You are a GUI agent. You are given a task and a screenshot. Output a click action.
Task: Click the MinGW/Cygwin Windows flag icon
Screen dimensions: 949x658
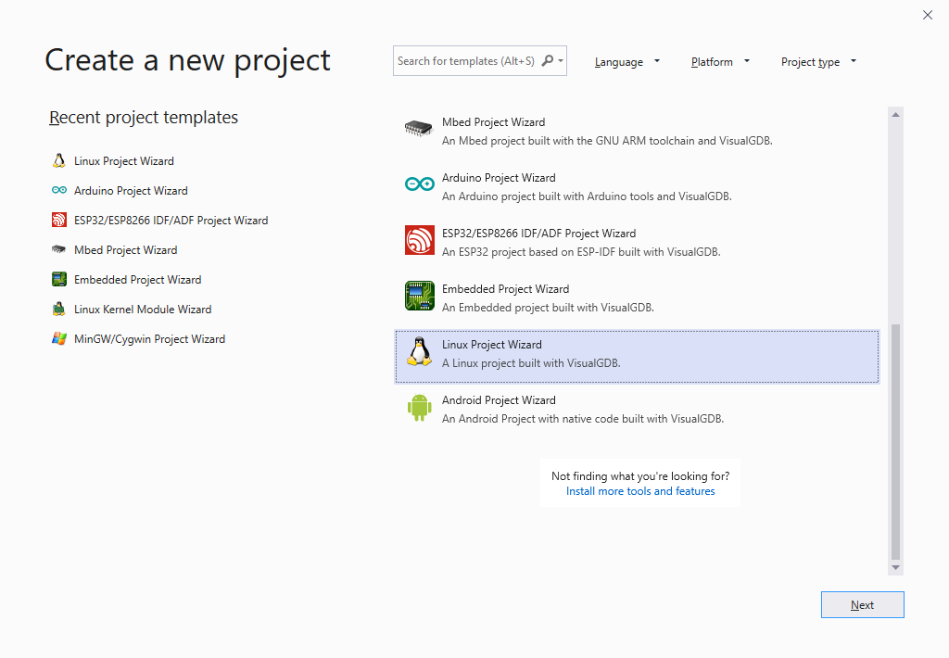click(x=58, y=338)
